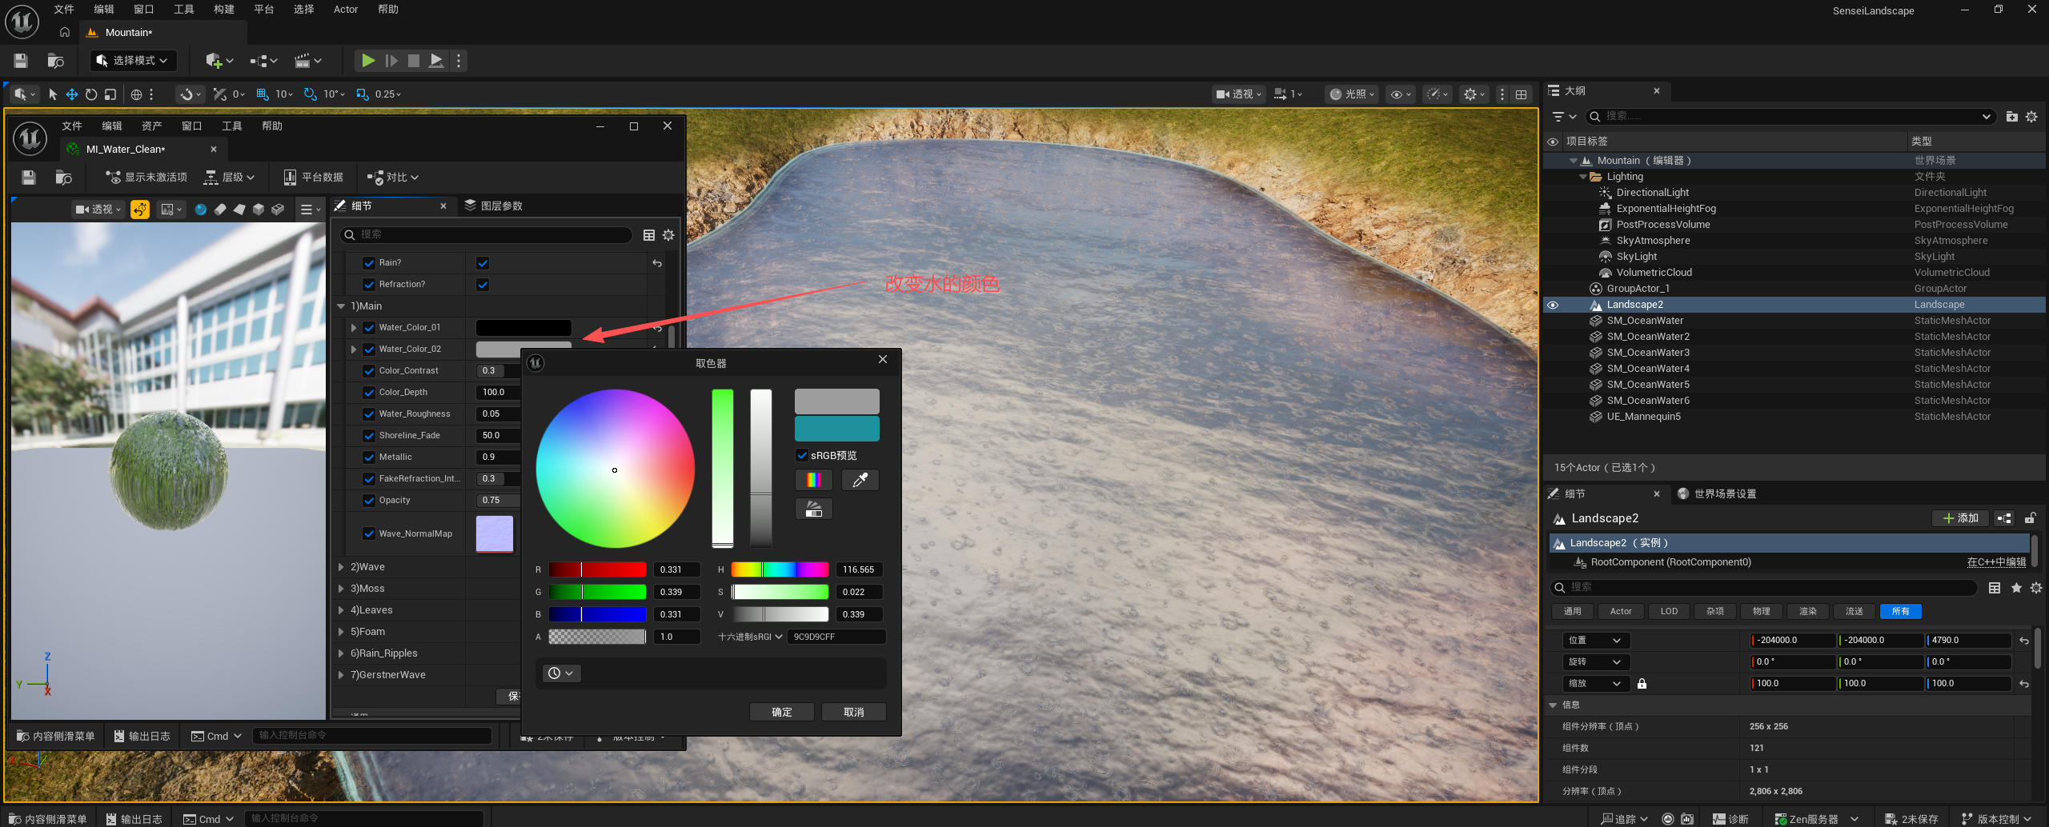
Task: Click the red R channel slider
Action: click(x=597, y=569)
